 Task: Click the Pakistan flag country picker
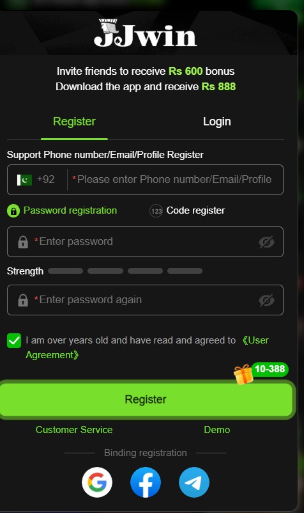24,180
